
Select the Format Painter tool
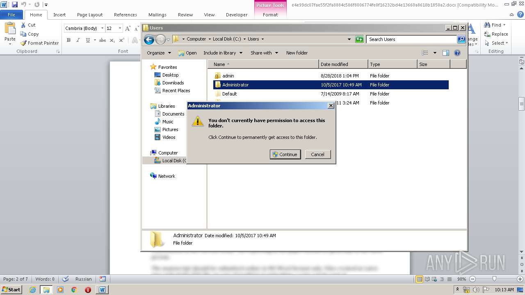pos(40,43)
